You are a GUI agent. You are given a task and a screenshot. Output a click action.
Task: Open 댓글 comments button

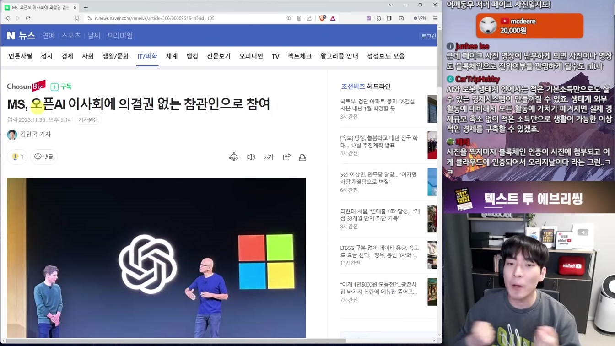click(43, 157)
